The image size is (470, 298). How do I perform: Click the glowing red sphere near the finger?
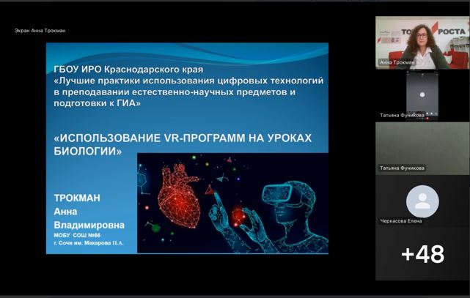[238, 215]
